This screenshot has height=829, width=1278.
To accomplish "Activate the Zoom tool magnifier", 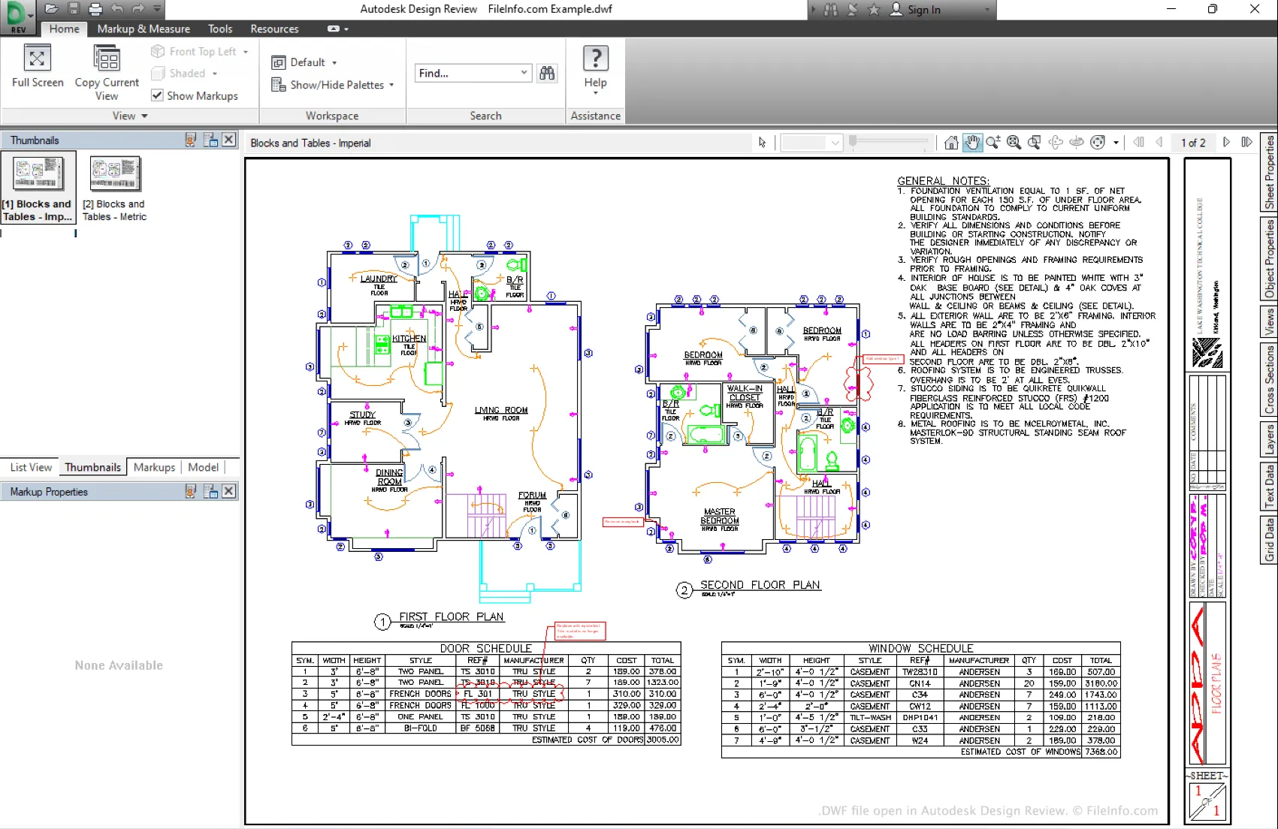I will 993,143.
